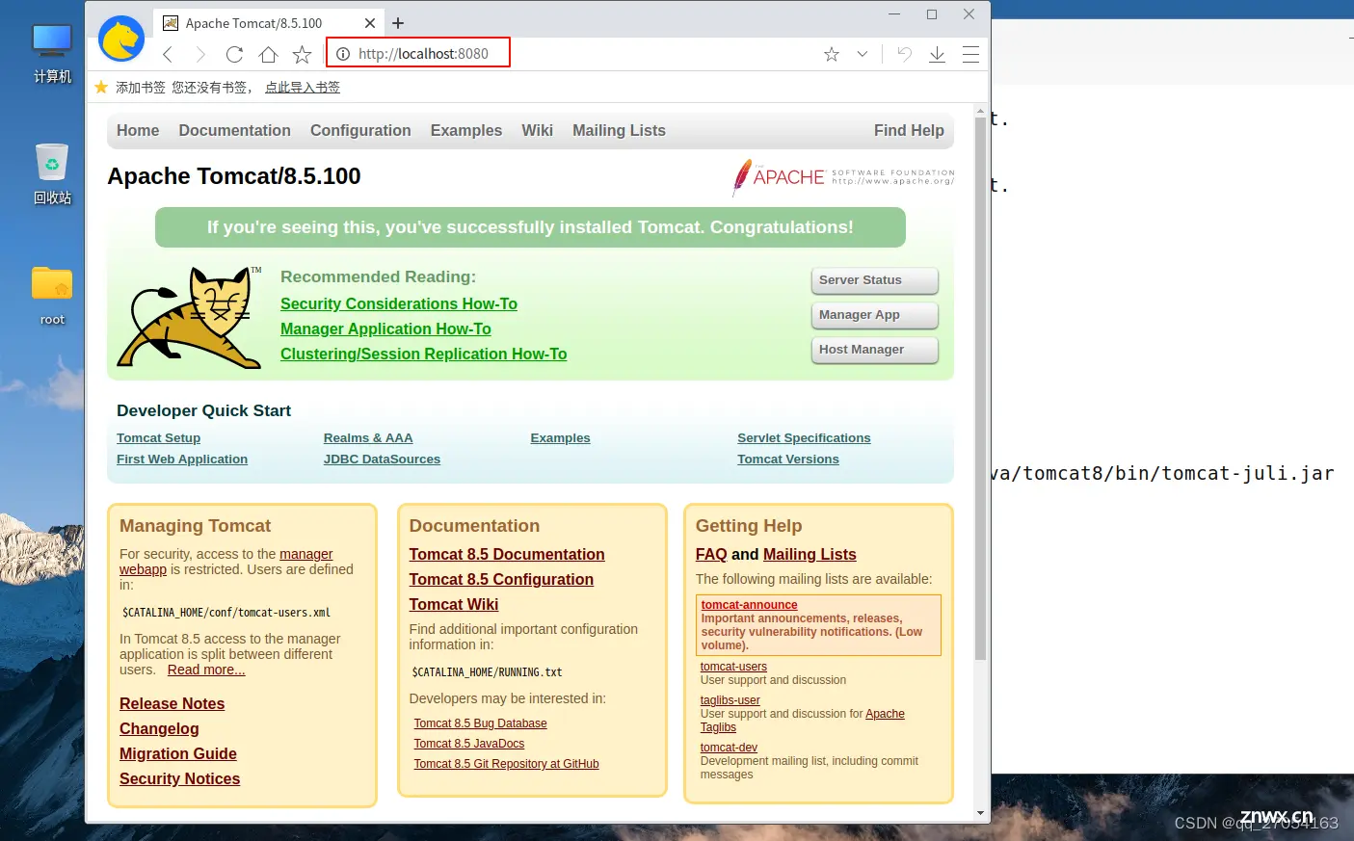Click the Tomcat cat logo image

click(x=190, y=318)
